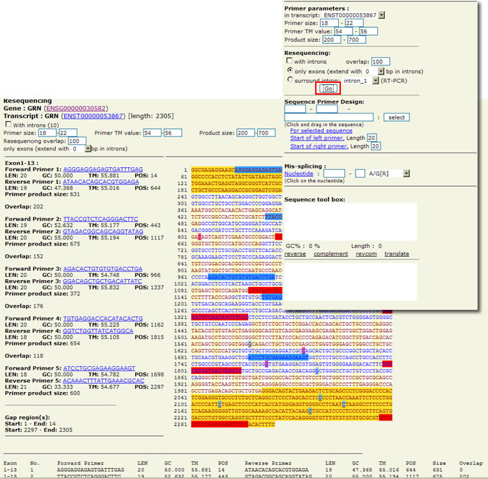488x479 pixels.
Task: Click the left-side Product size field showing 700
Action: (266, 133)
